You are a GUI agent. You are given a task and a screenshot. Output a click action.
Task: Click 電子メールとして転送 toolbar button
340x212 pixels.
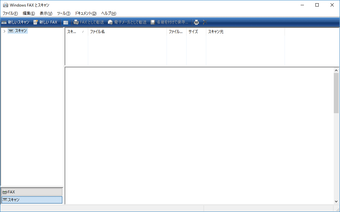point(127,22)
